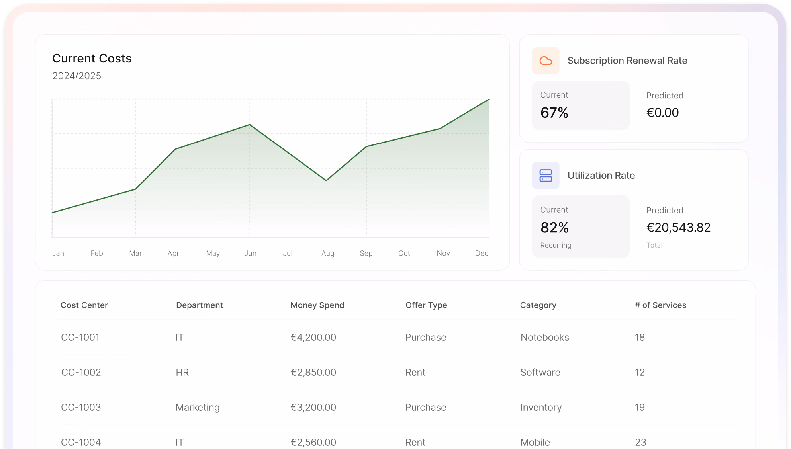Click the August dip on the cost chart

click(327, 180)
